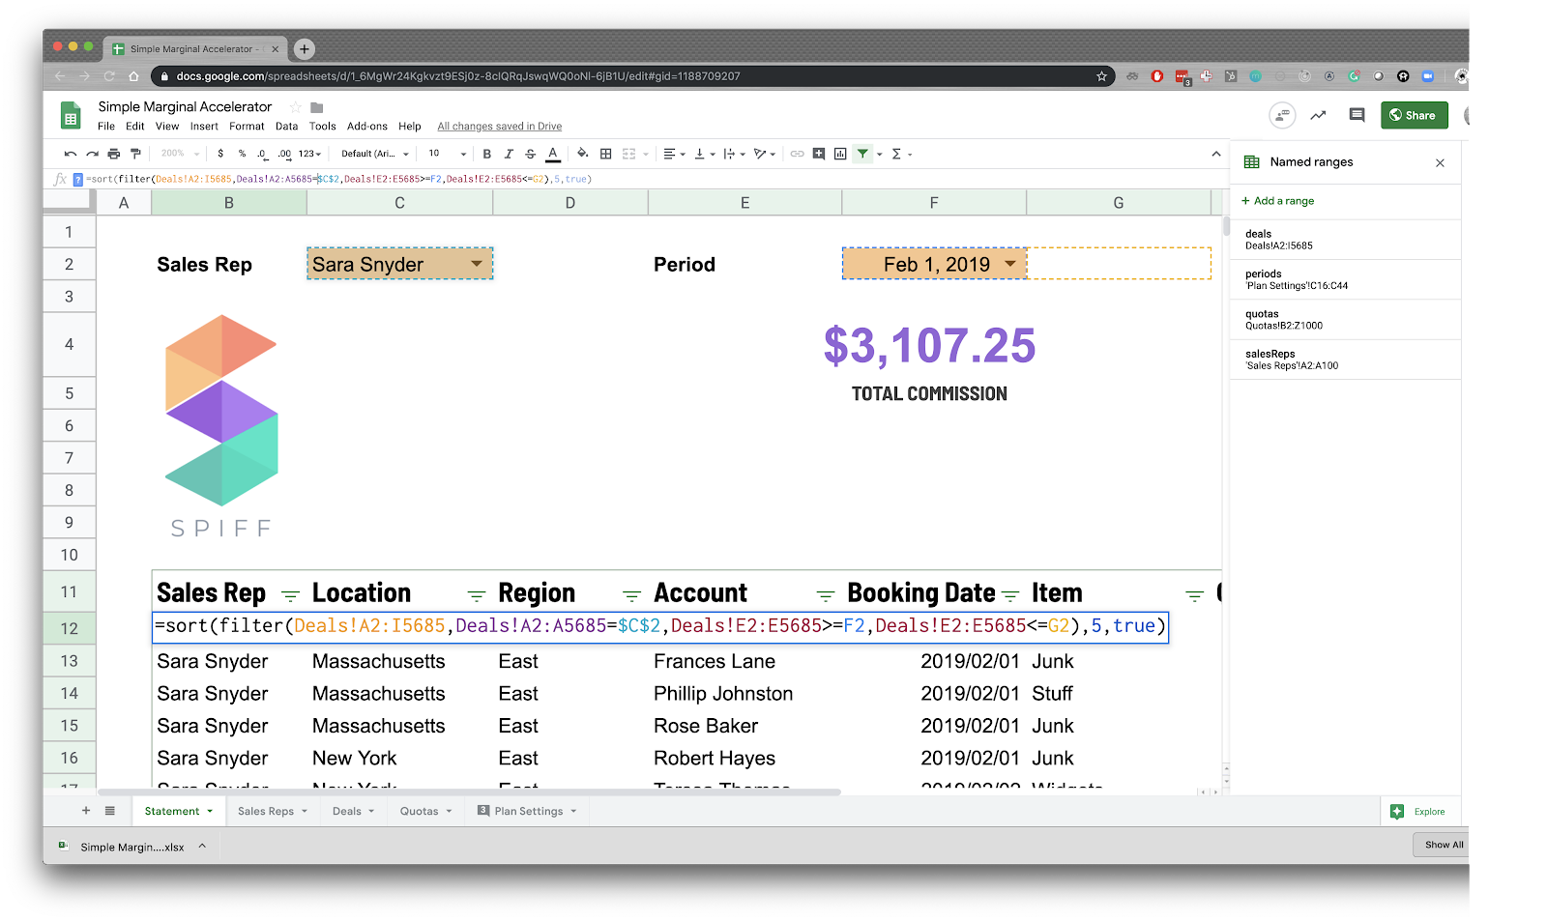Redo the last action in toolbar
Viewport: 1547px width, 921px height.
[x=92, y=154]
